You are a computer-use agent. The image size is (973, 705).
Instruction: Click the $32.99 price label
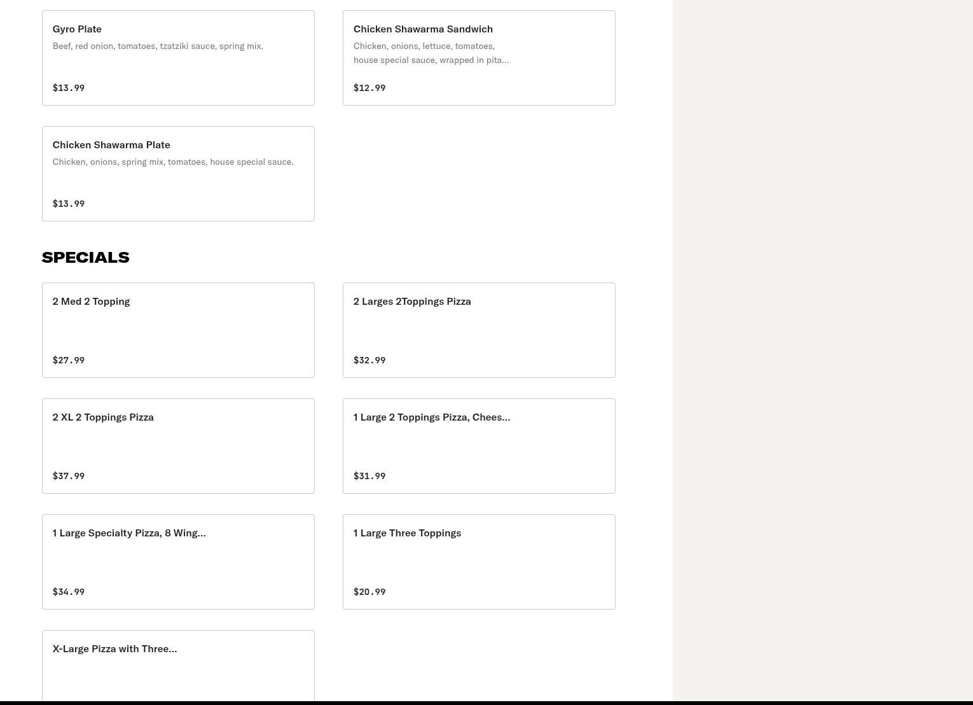[x=369, y=360]
